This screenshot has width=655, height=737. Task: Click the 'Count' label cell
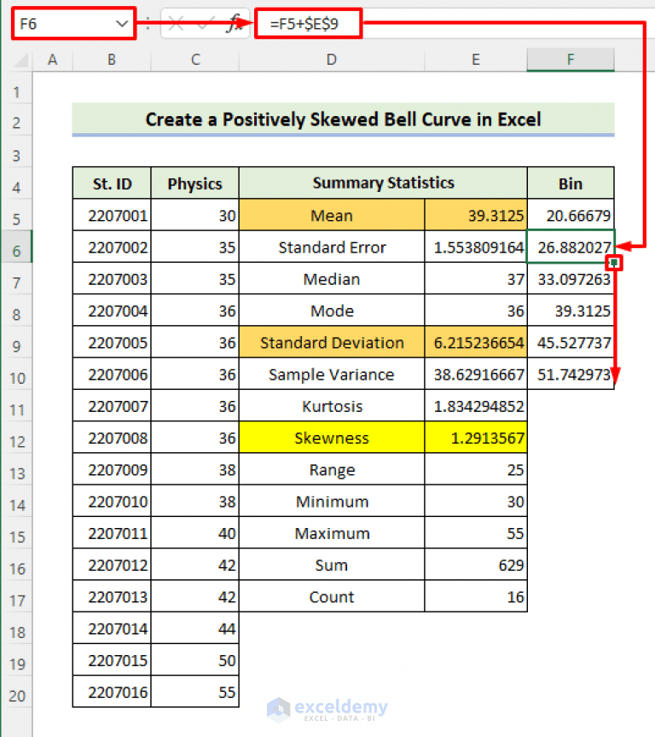332,596
